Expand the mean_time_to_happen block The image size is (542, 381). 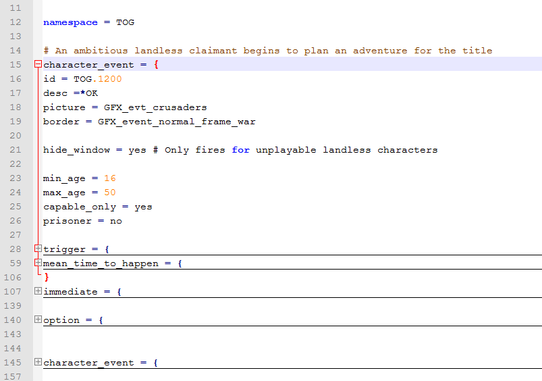(38, 263)
